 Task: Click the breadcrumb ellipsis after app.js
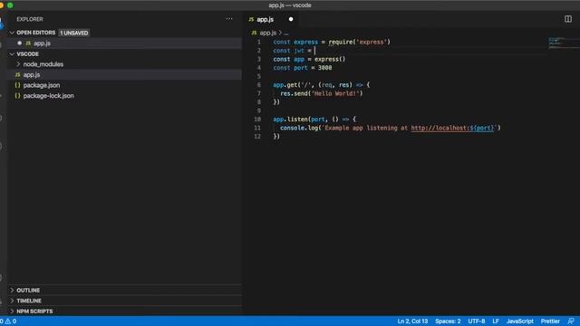(x=286, y=34)
